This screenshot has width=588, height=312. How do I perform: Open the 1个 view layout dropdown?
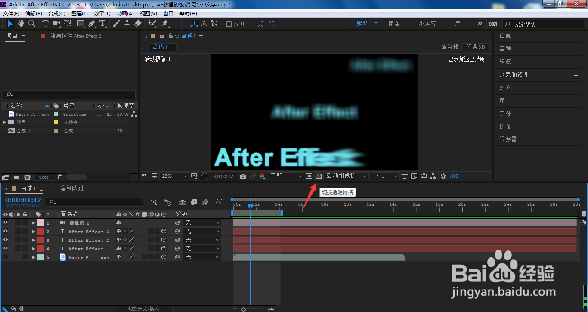(x=385, y=176)
